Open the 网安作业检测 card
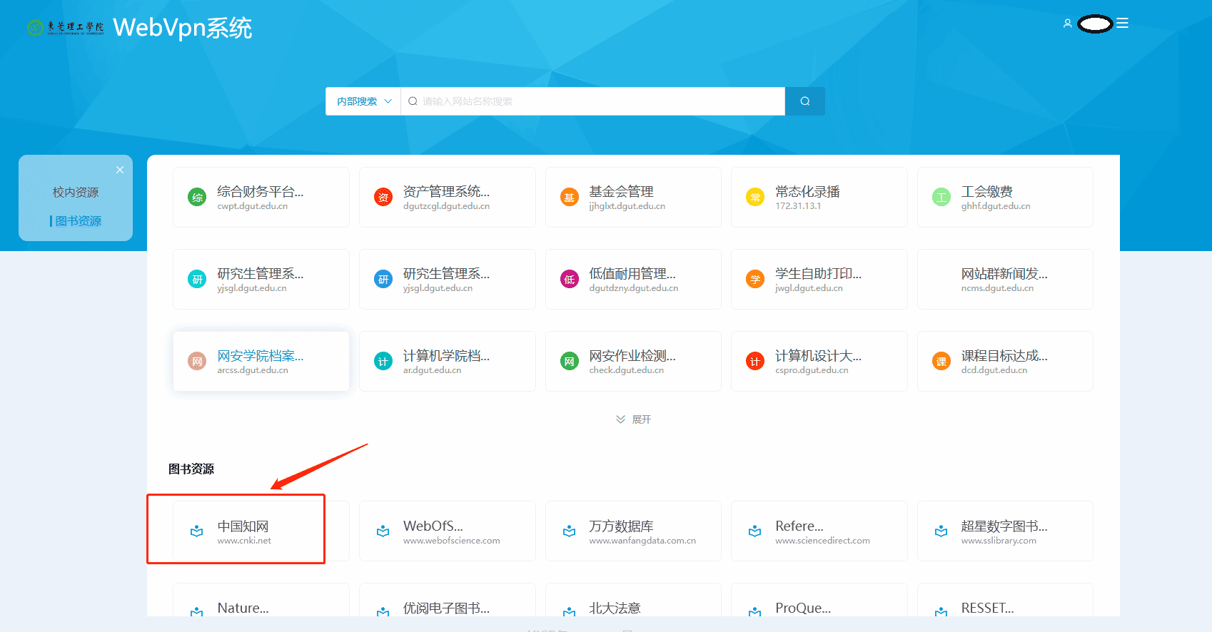Viewport: 1212px width, 632px height. tap(633, 362)
